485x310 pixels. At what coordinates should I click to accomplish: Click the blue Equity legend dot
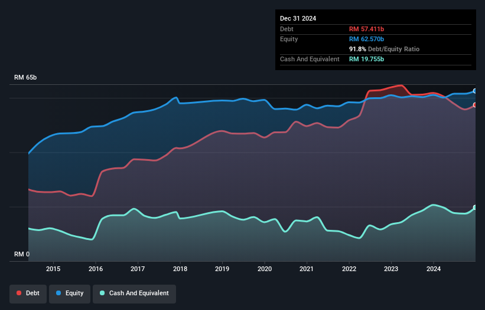click(58, 293)
